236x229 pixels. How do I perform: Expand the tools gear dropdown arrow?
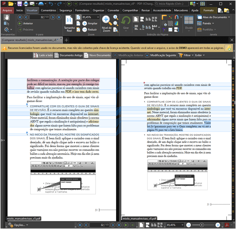point(11,30)
